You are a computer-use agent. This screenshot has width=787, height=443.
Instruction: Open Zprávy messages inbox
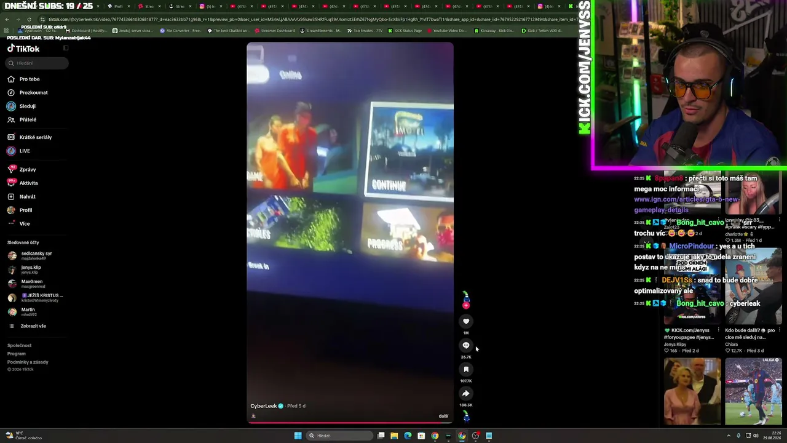tap(22, 169)
